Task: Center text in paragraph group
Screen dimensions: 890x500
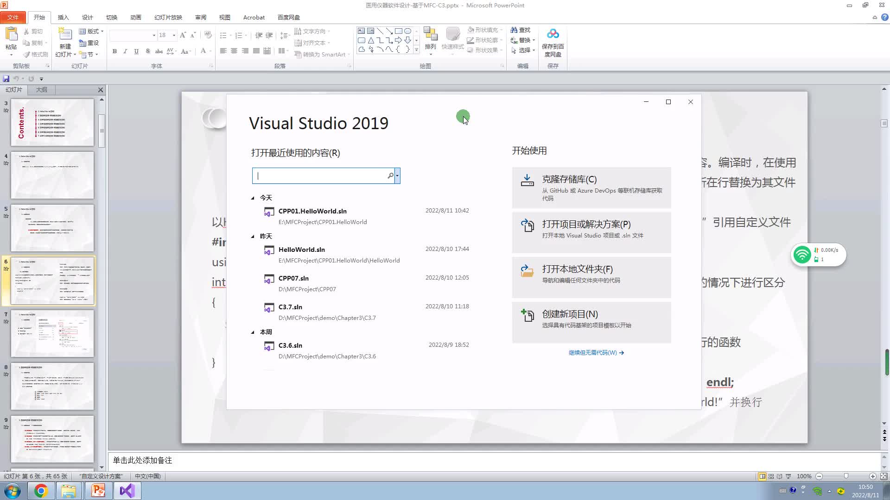Action: (234, 51)
